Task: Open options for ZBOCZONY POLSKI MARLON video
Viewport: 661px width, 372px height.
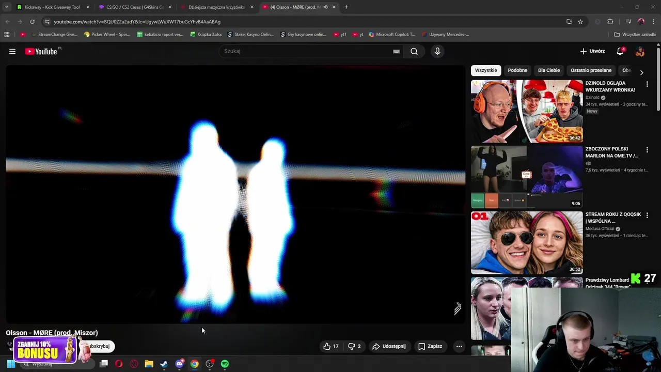Action: tap(647, 149)
